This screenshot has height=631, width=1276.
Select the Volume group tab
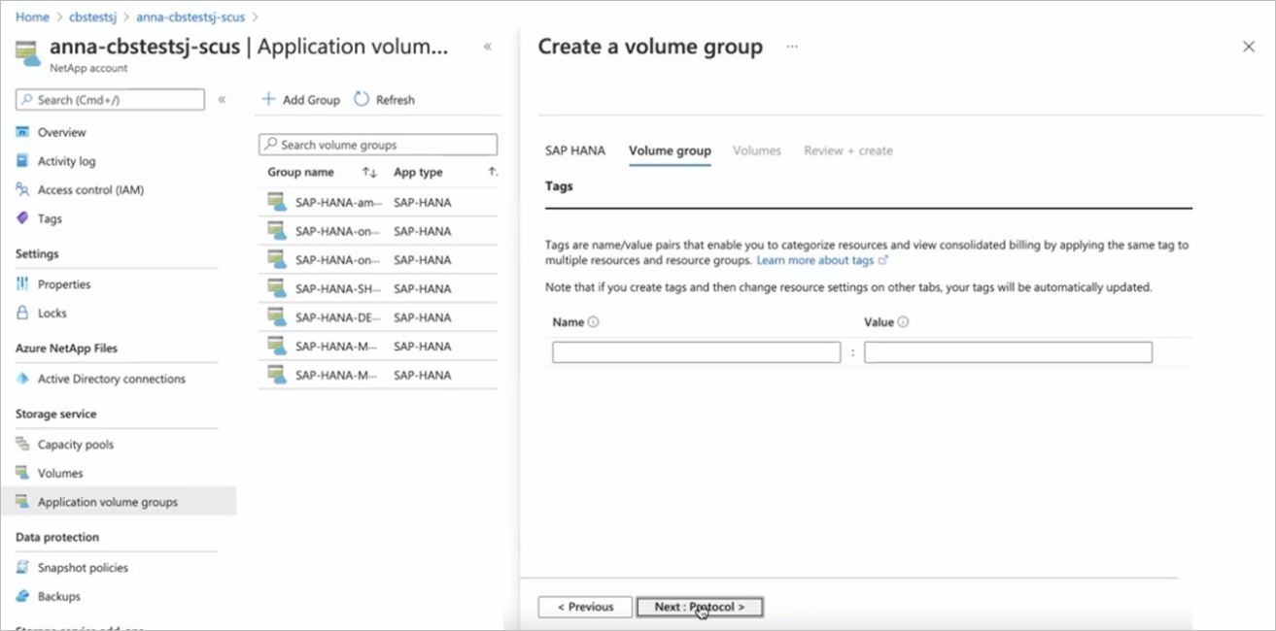[x=670, y=150]
